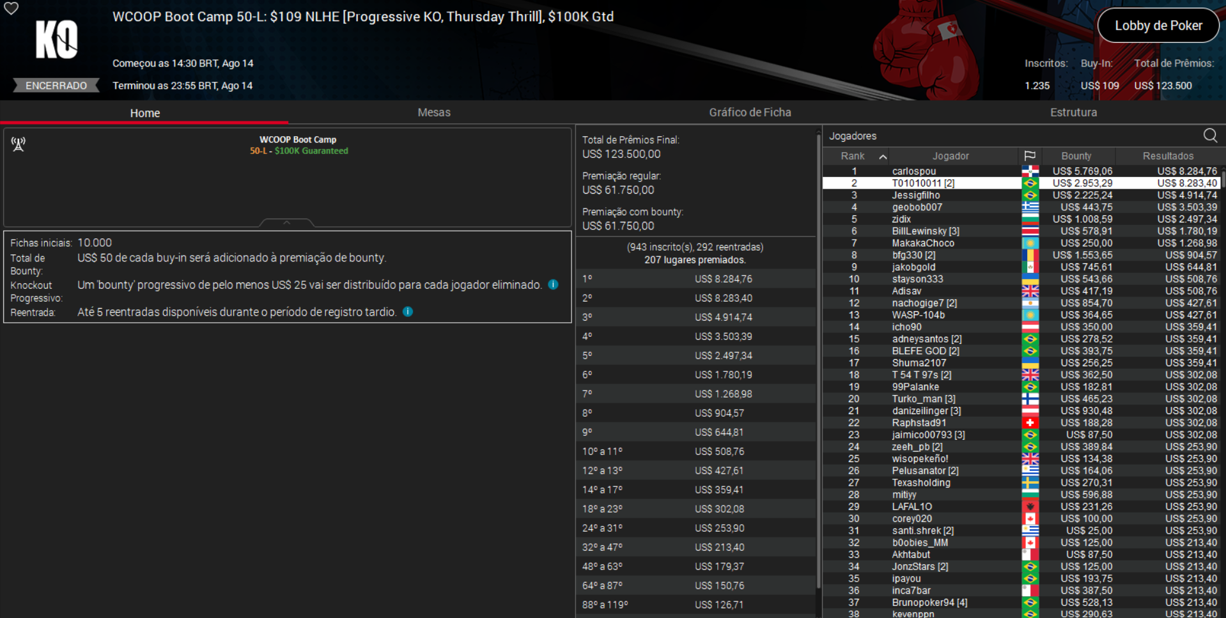
Task: Click mitiyy bounty US$ 596,88
Action: (1087, 495)
